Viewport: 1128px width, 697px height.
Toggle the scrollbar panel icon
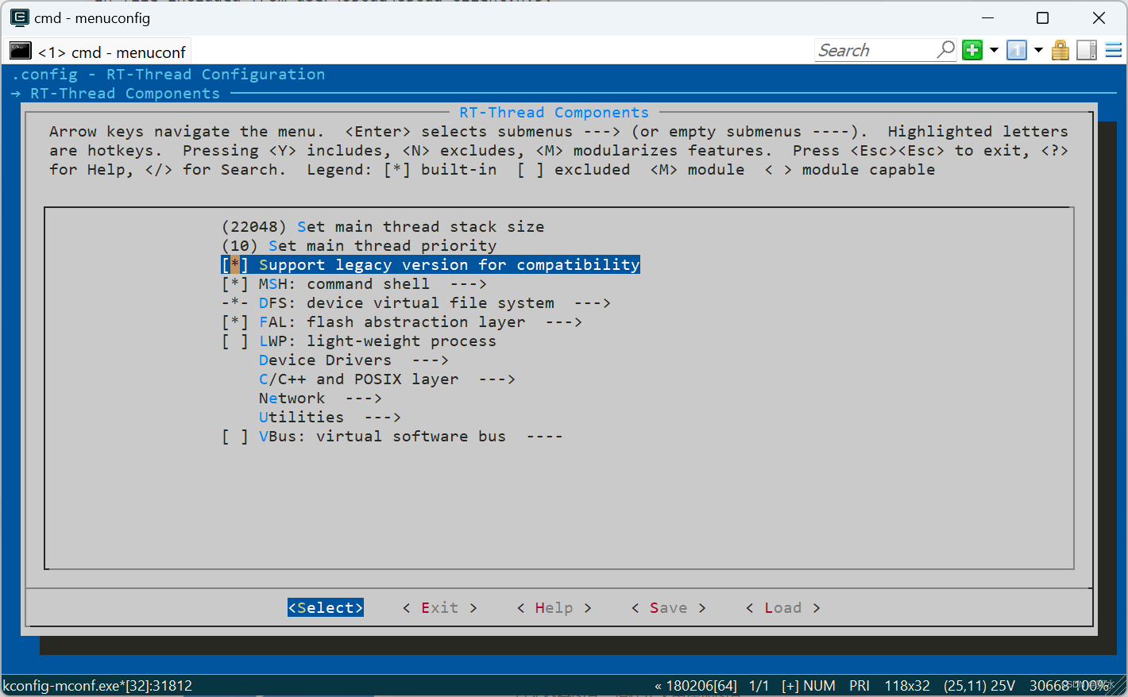pyautogui.click(x=1087, y=50)
